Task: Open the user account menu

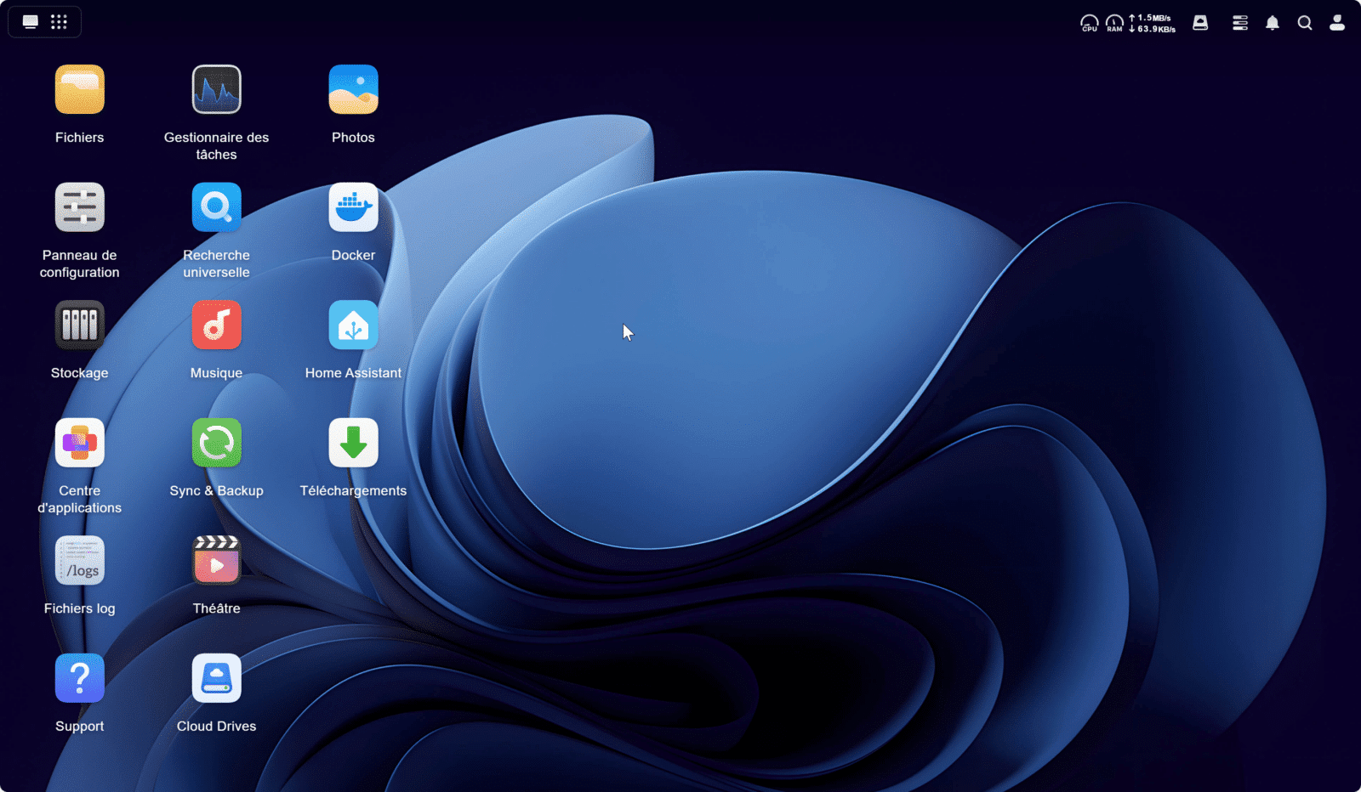Action: point(1337,23)
